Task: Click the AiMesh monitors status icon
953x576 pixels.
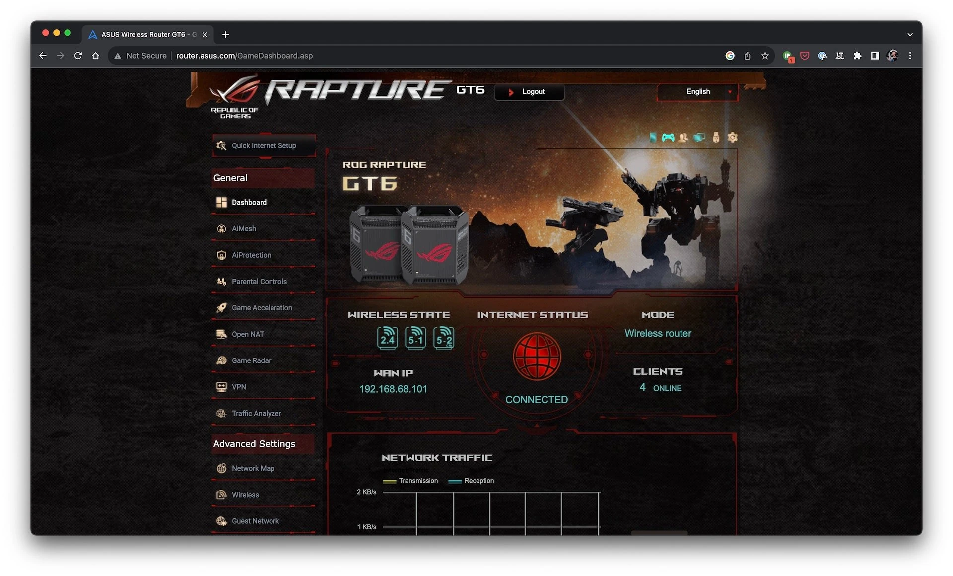Action: [699, 138]
